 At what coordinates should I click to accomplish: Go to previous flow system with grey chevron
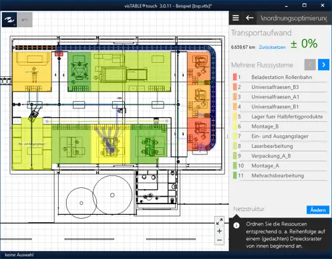[x=310, y=65]
